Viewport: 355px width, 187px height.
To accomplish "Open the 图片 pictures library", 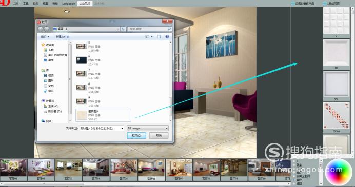I will (x=49, y=81).
